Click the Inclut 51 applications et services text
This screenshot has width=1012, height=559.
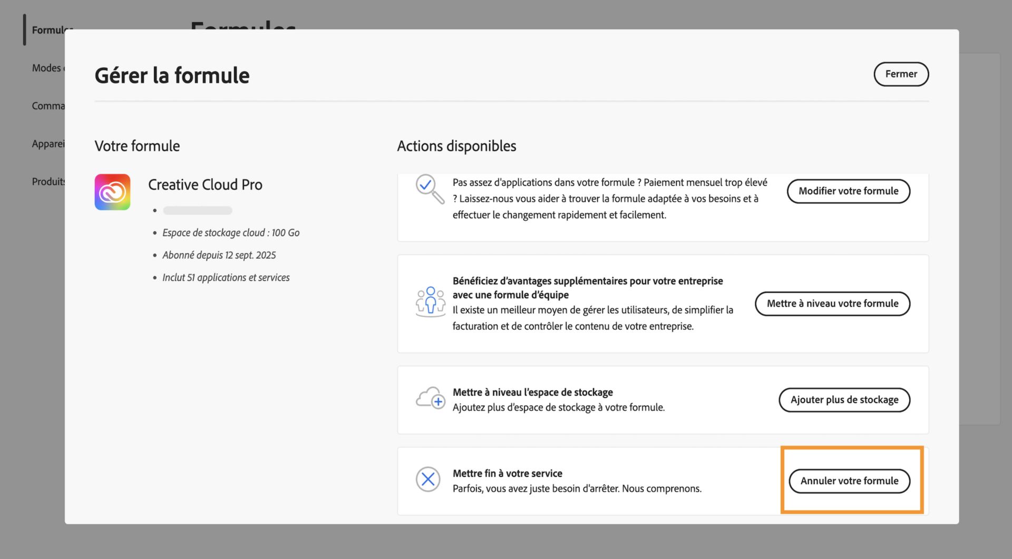(x=226, y=278)
